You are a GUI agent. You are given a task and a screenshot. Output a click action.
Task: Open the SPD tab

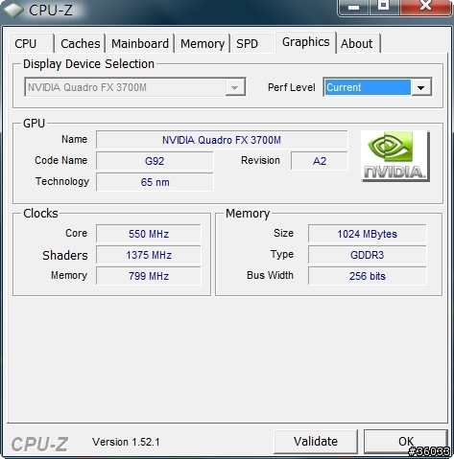click(x=252, y=43)
